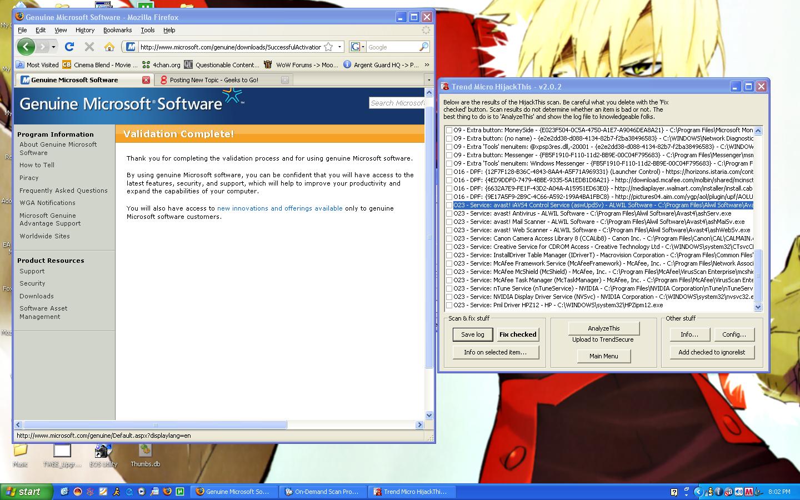Click the HijackThis results vertical scrollbar thumb
The height and width of the screenshot is (500, 800).
click(x=758, y=276)
